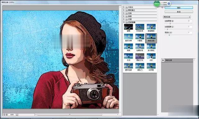The width and height of the screenshot is (199, 119).
Task: Select the 木刻 (Cutout) filter thumbnail
Action: coord(128,57)
